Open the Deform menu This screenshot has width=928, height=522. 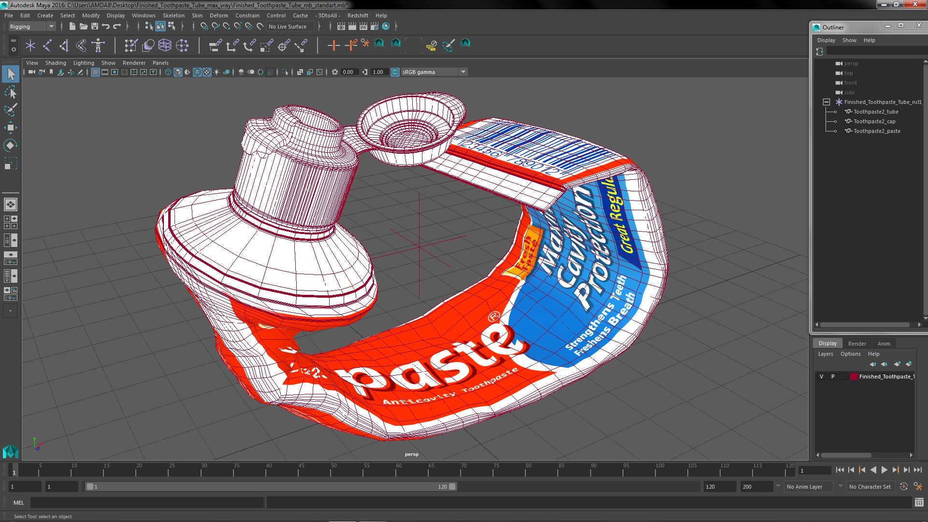click(218, 15)
